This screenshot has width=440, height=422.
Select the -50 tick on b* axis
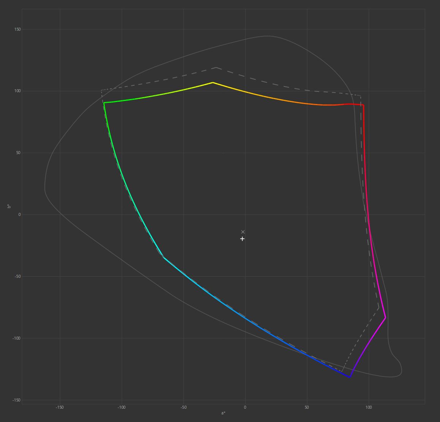(17, 276)
